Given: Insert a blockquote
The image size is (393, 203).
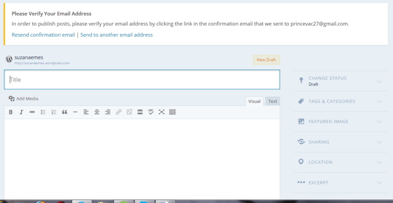Looking at the screenshot, I should 64,112.
